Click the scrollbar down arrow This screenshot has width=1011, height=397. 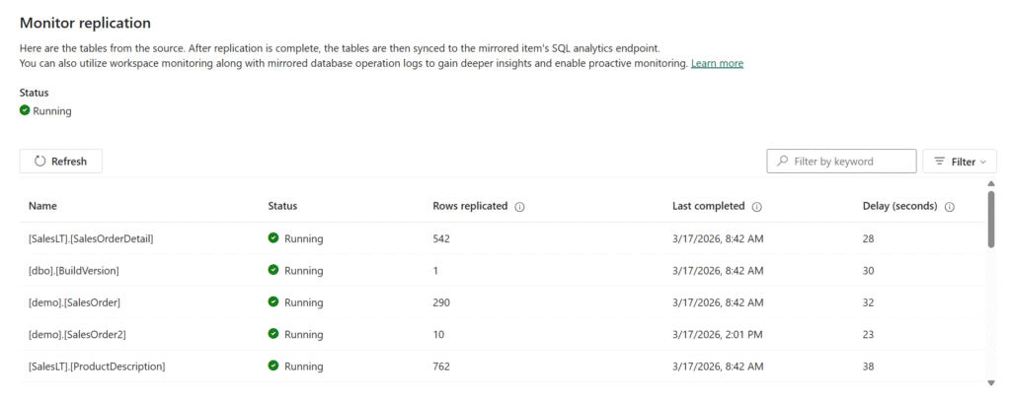pos(990,382)
